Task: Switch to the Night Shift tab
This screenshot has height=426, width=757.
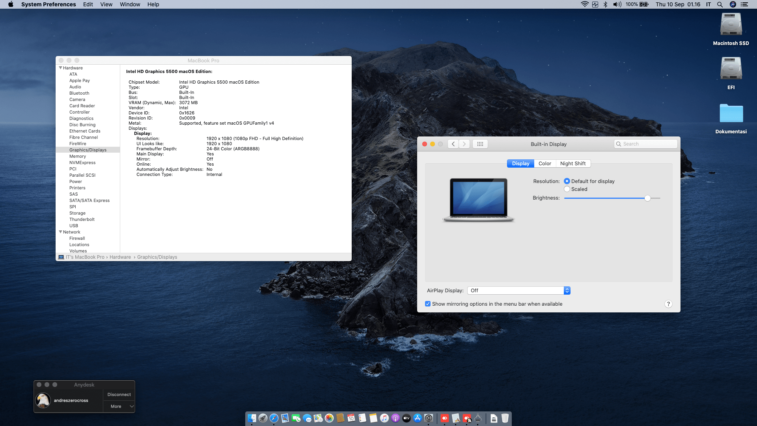Action: coord(573,163)
